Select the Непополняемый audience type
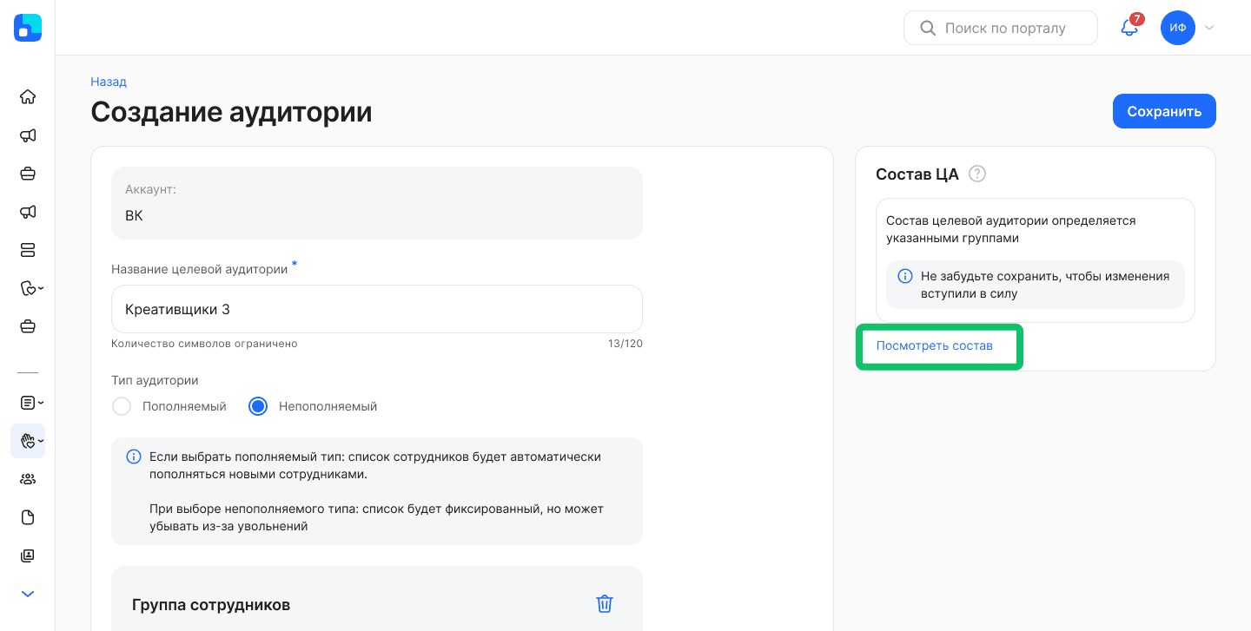 pyautogui.click(x=258, y=406)
